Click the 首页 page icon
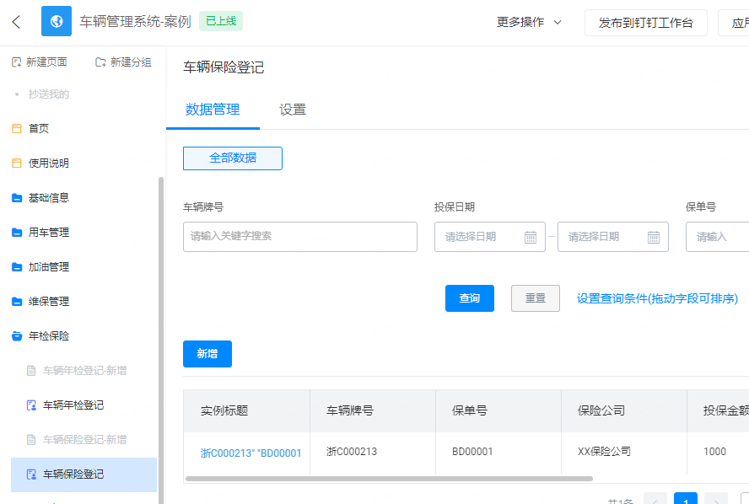 17,128
